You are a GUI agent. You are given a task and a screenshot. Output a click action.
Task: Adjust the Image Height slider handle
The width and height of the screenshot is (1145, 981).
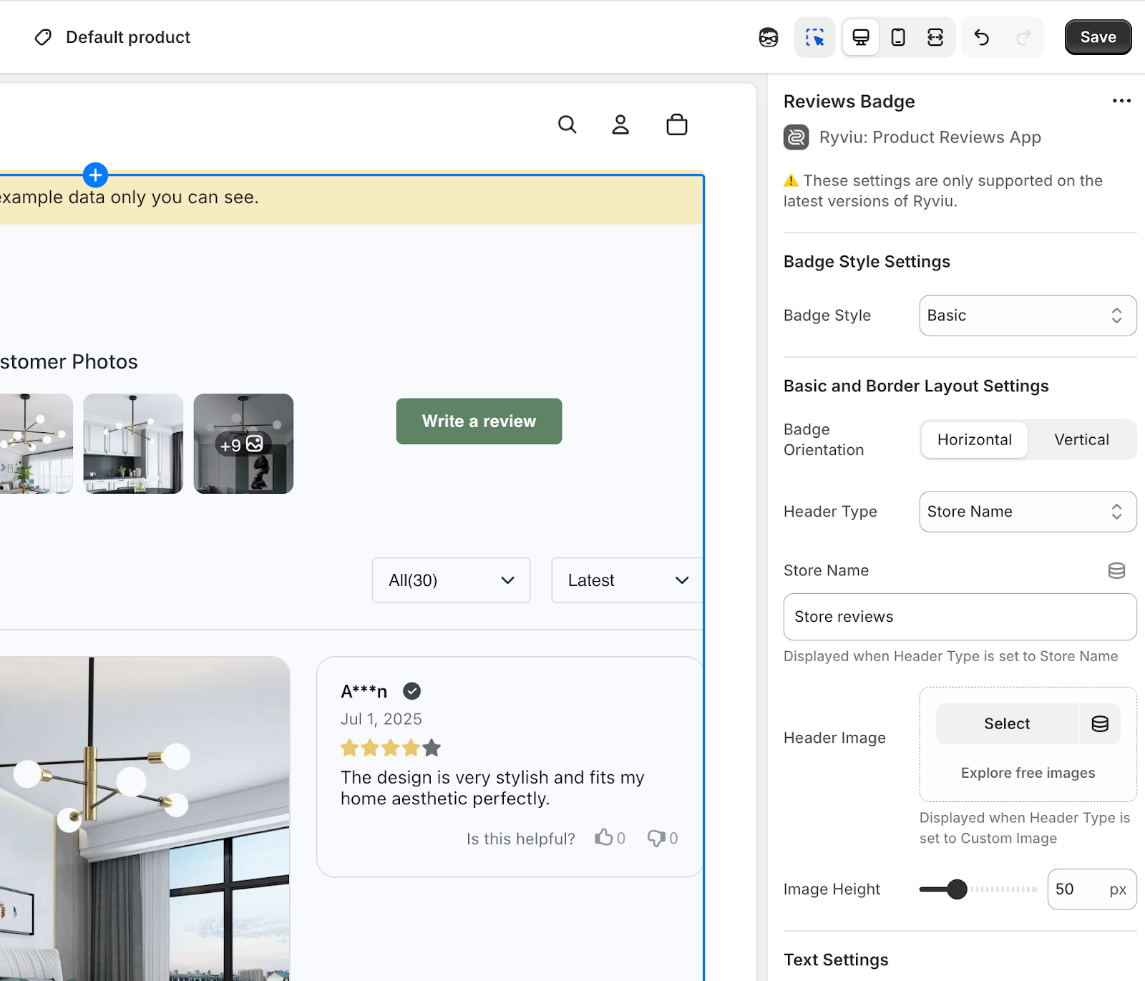pyautogui.click(x=957, y=889)
